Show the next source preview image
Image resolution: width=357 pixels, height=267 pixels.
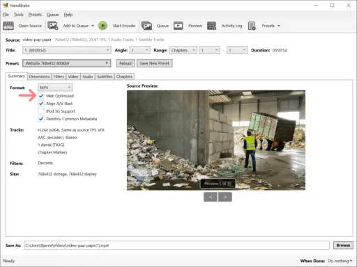tap(225, 197)
